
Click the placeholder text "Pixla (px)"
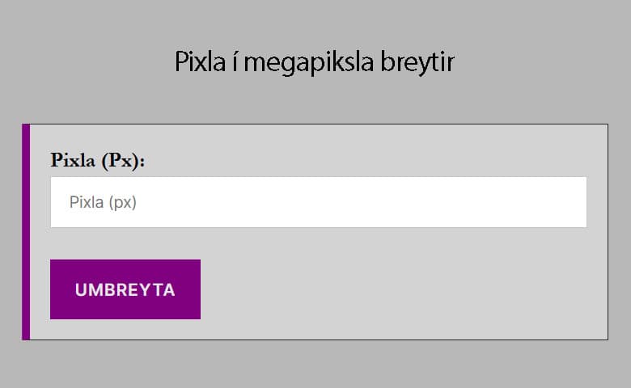(103, 202)
